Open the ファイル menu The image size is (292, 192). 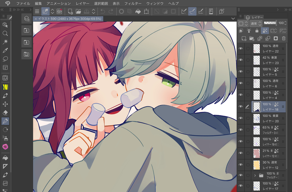click(23, 3)
